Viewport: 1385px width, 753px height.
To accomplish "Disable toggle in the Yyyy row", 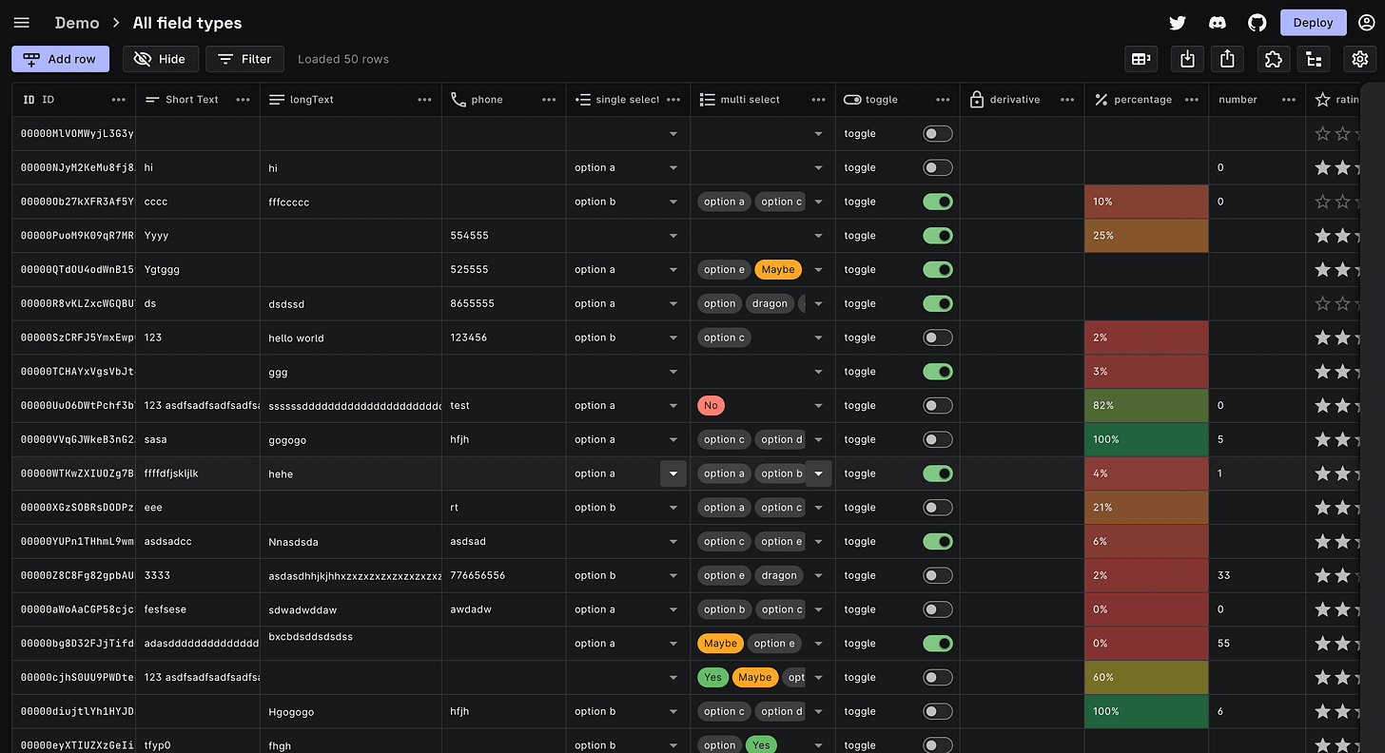I will coord(937,236).
